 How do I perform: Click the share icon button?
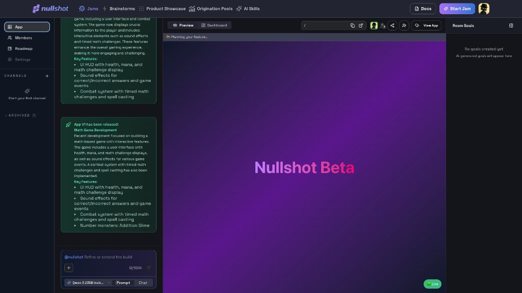pos(392,25)
